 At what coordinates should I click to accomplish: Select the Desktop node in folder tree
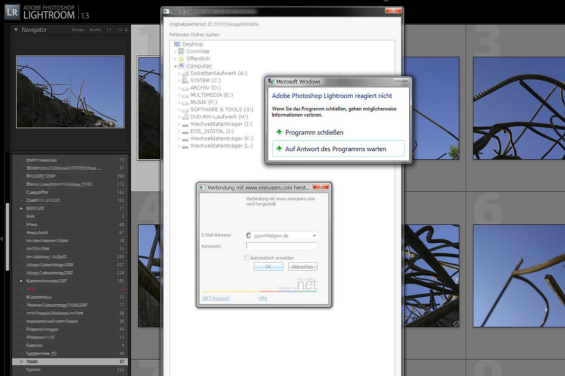192,44
